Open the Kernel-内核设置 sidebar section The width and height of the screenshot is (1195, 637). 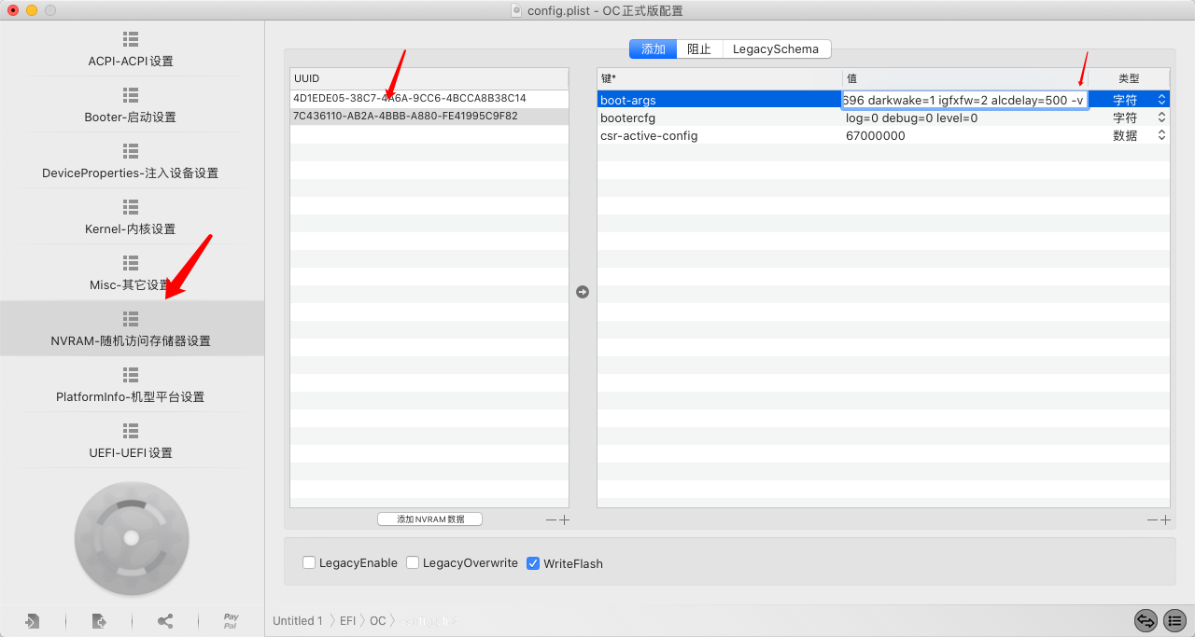pyautogui.click(x=131, y=217)
